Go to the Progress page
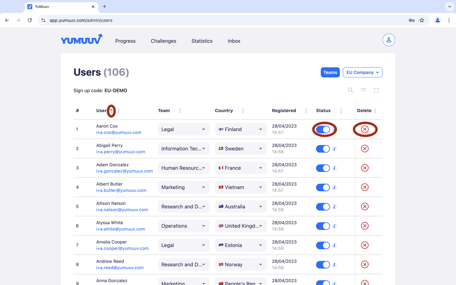Image resolution: width=456 pixels, height=285 pixels. [x=125, y=41]
